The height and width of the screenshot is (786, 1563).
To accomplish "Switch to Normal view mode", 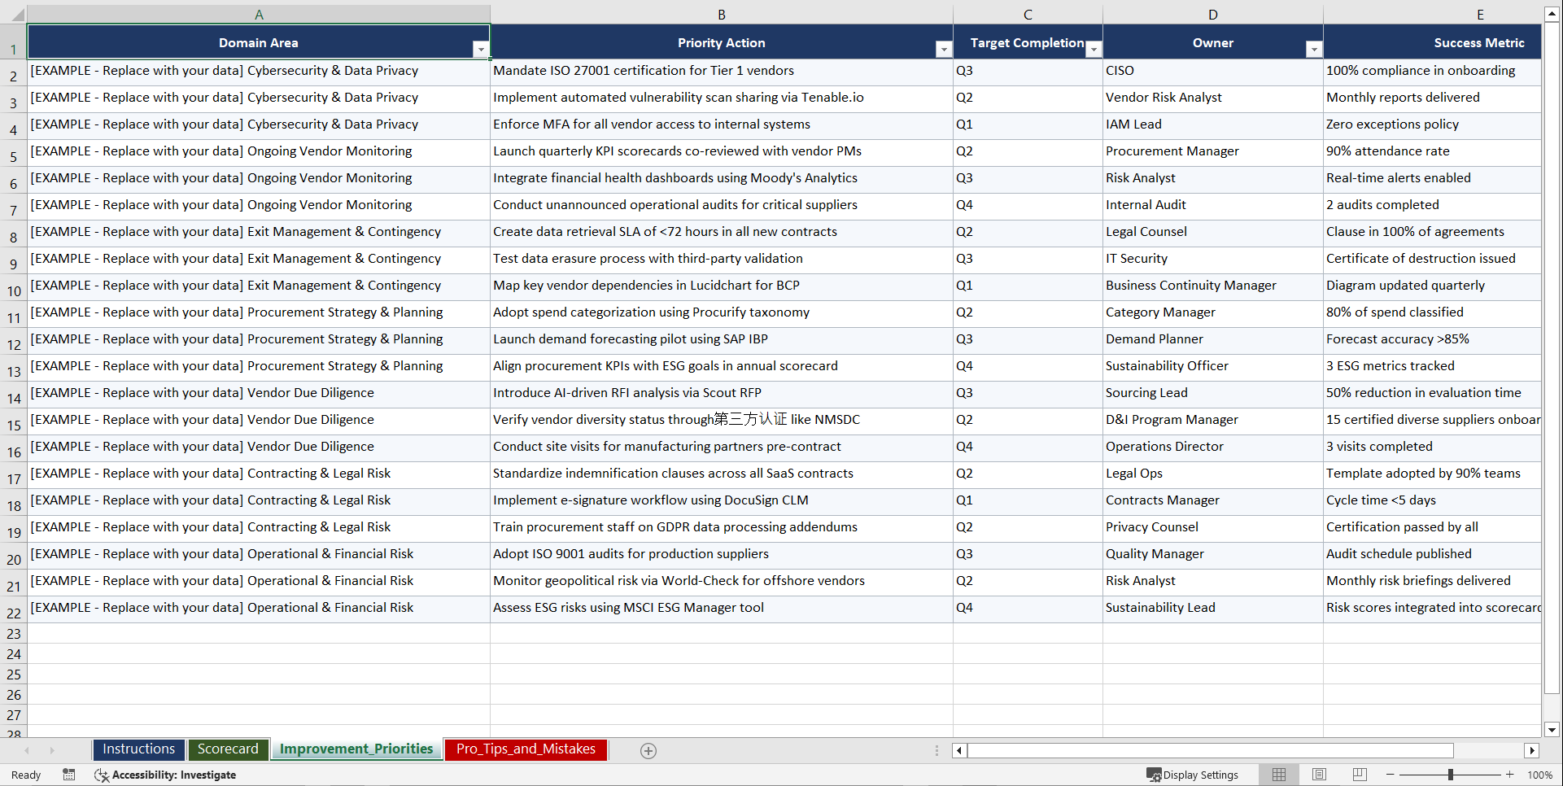I will pyautogui.click(x=1278, y=774).
